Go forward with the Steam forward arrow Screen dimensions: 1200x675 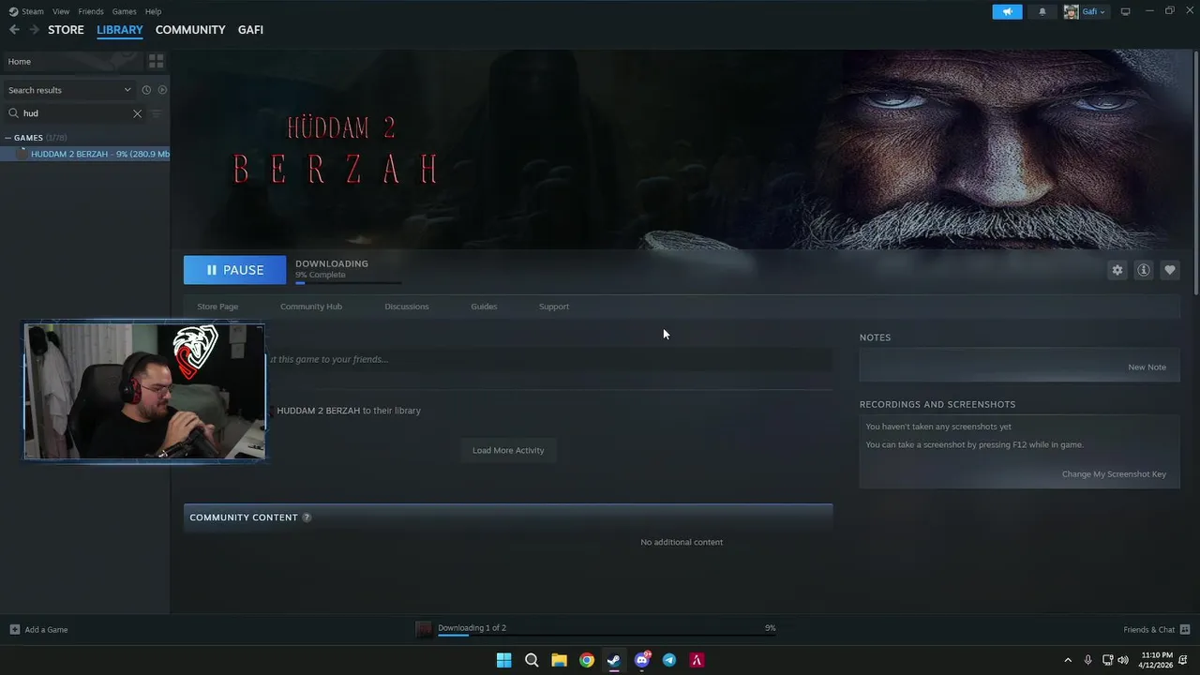pos(34,30)
